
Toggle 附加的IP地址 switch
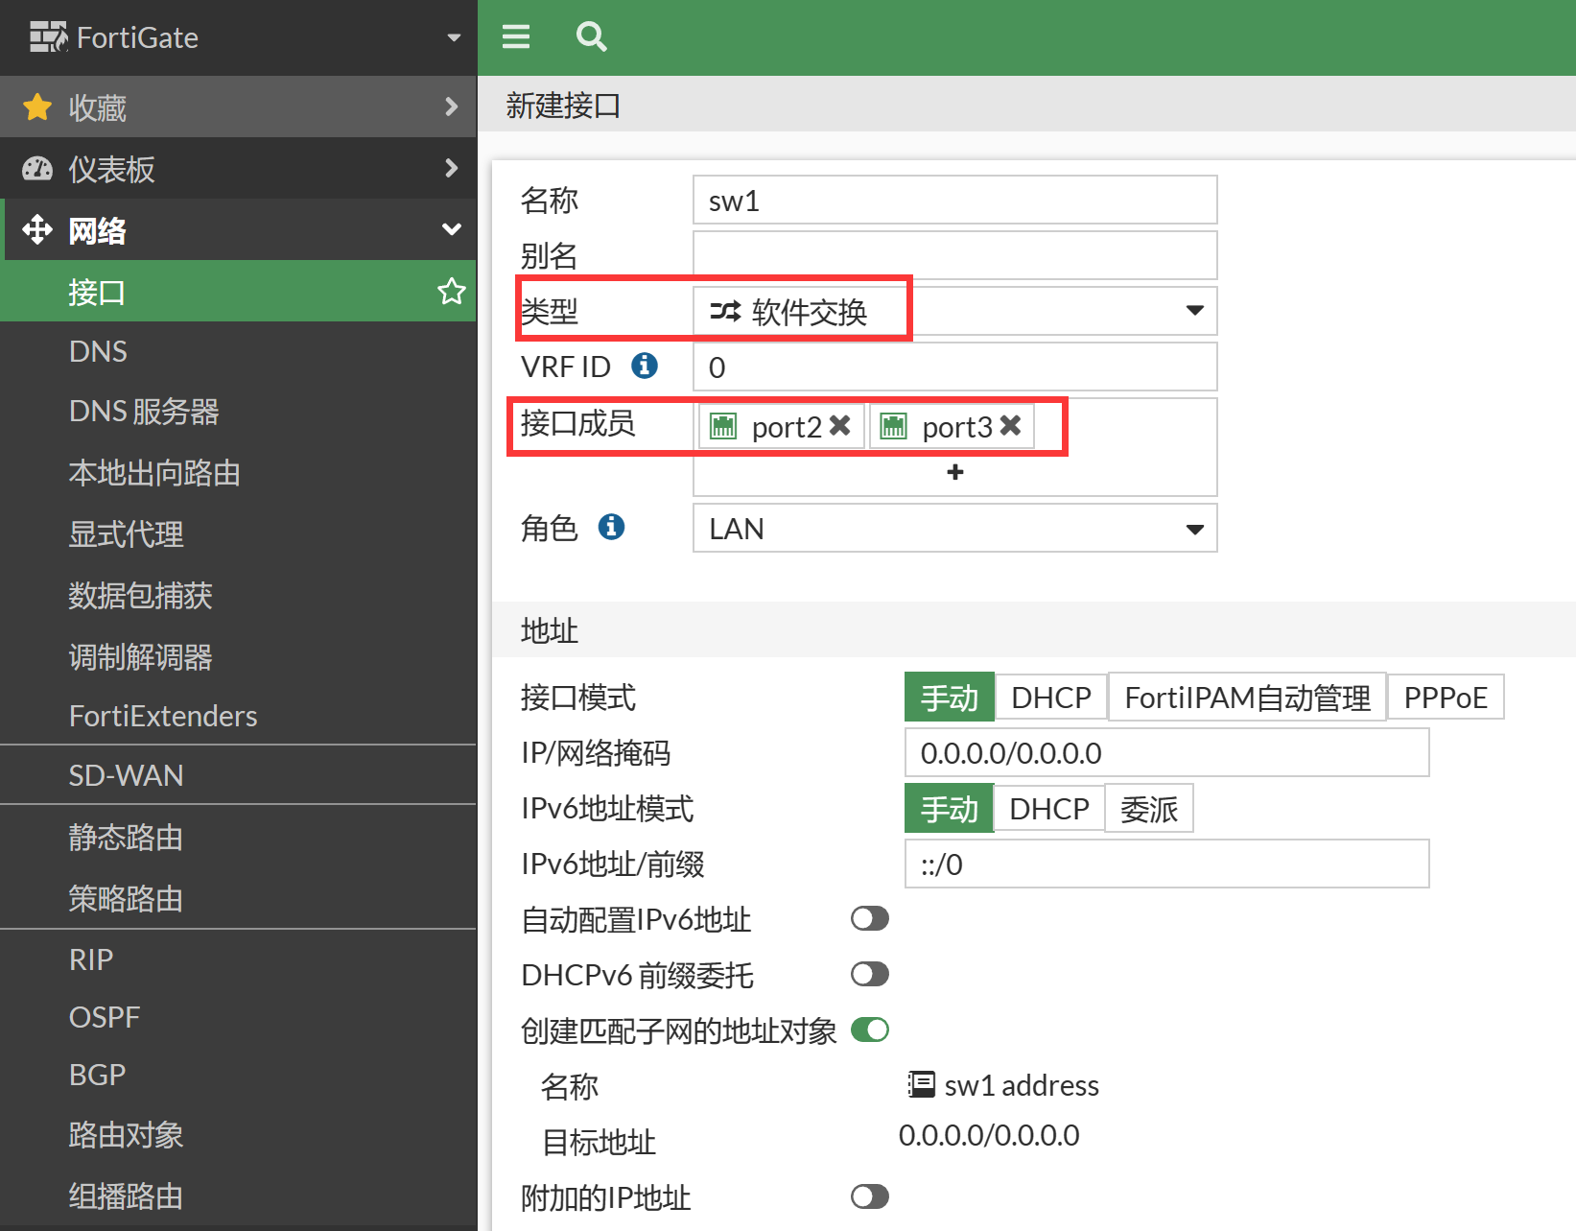coord(869,1196)
